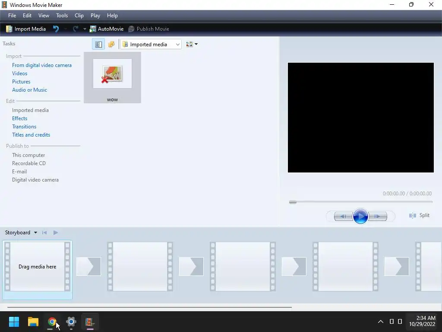Screen dimensions: 442x332
Task: Select the wow media thumbnail
Action: click(x=113, y=78)
